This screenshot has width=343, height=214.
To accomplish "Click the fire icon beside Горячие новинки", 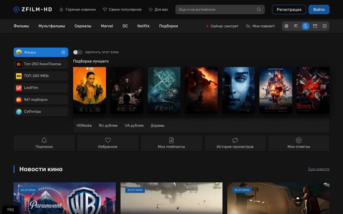I will (x=61, y=10).
